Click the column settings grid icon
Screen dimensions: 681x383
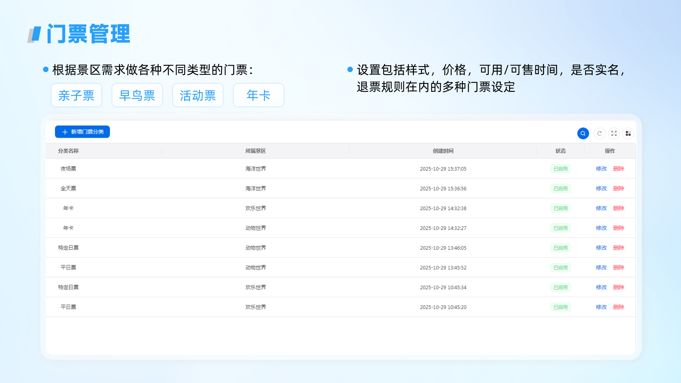(x=628, y=133)
